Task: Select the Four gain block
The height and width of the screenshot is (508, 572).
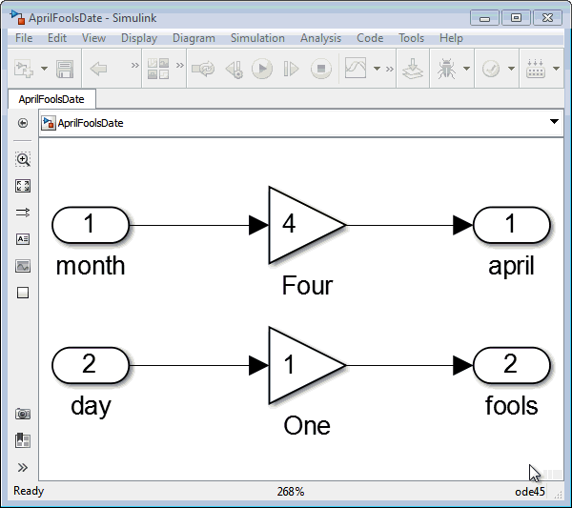Action: [305, 225]
